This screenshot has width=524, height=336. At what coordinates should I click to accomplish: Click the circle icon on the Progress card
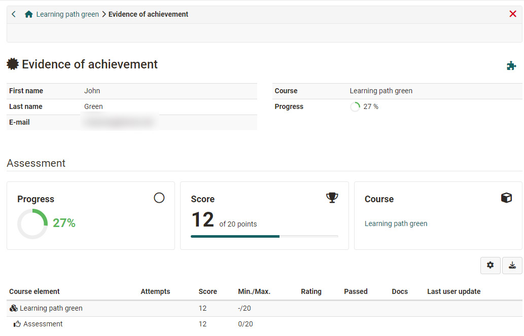click(159, 198)
